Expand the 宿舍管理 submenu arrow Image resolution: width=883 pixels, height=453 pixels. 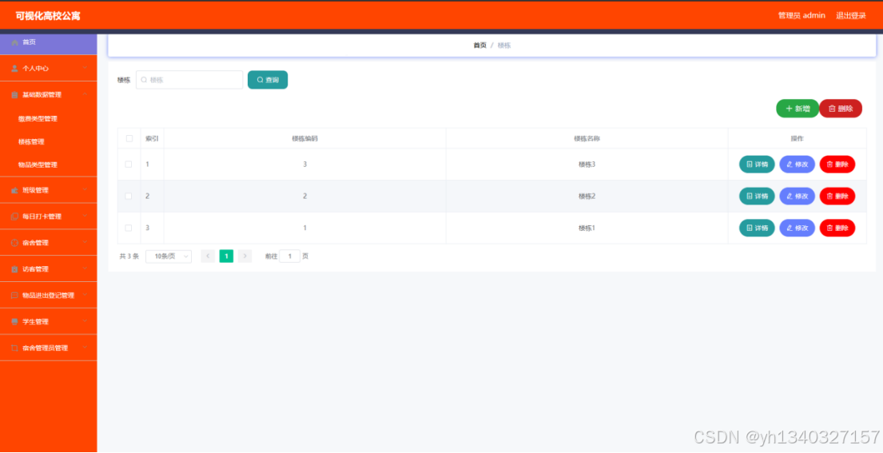pyautogui.click(x=85, y=243)
